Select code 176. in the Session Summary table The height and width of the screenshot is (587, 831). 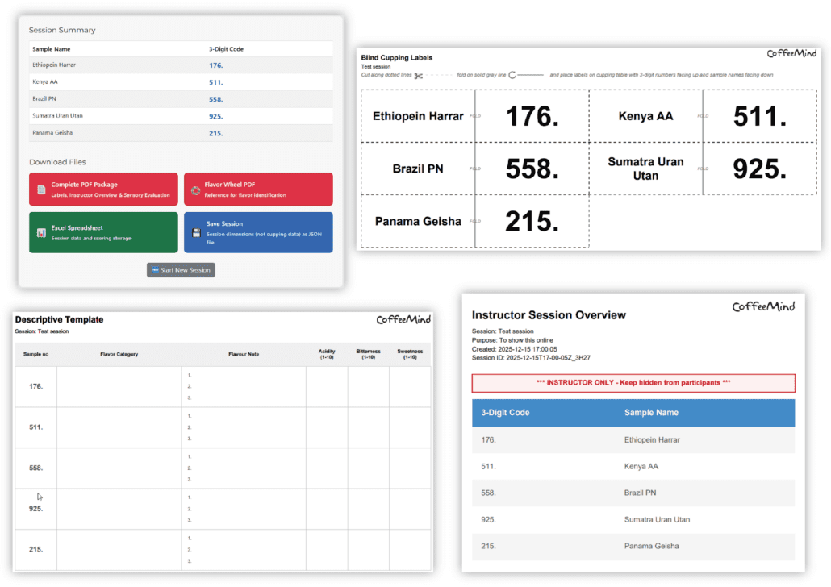coord(215,65)
